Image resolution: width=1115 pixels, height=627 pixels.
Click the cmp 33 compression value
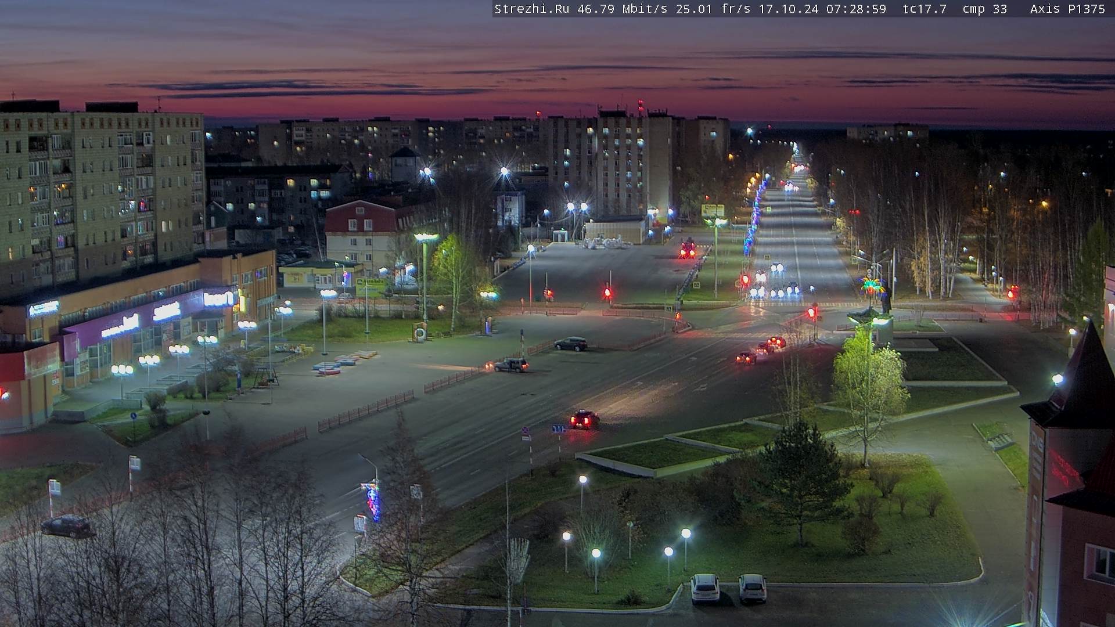[985, 9]
